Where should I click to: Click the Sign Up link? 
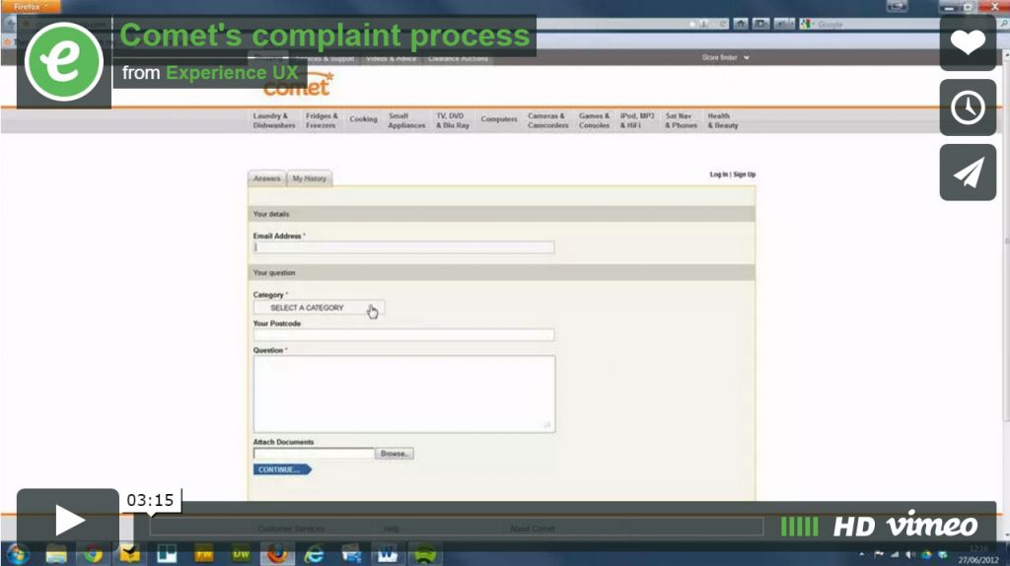click(744, 175)
